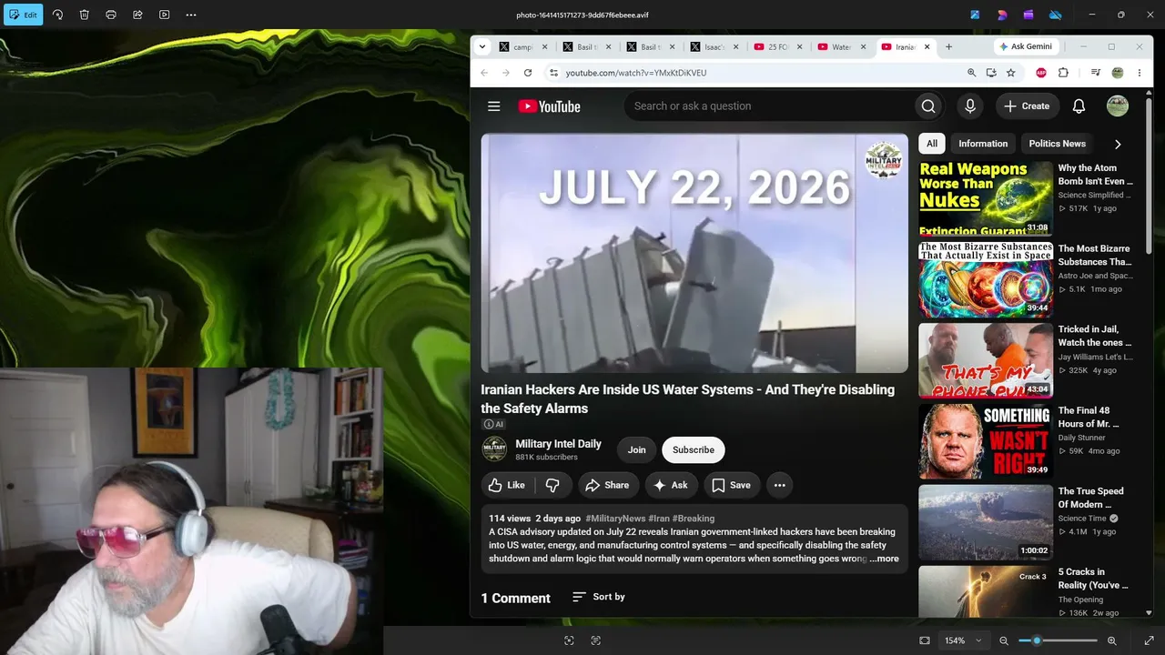The height and width of the screenshot is (655, 1165).
Task: Open a new Chrome tab
Action: [x=948, y=46]
